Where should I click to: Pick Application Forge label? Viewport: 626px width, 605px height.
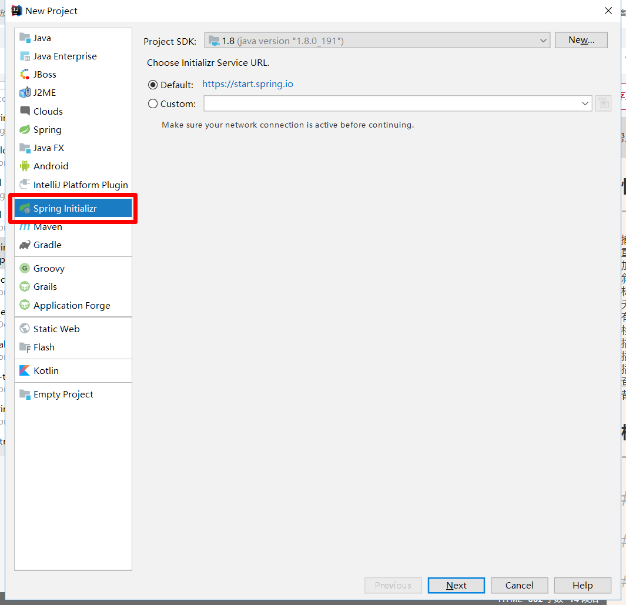(72, 306)
